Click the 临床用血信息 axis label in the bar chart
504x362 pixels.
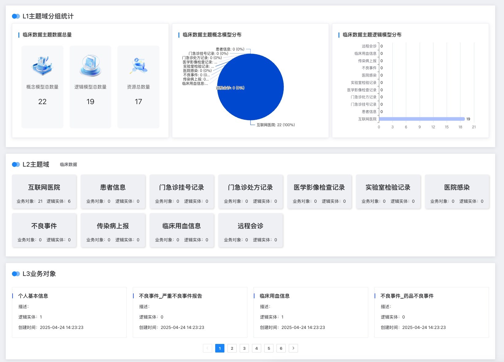click(x=365, y=54)
